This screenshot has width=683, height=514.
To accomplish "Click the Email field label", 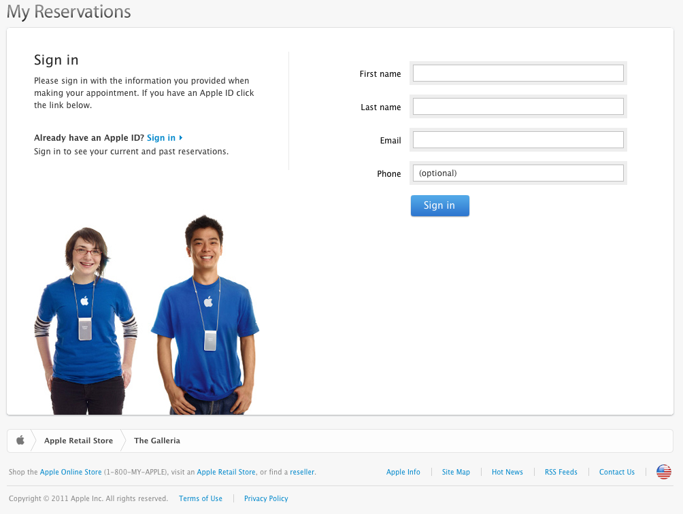I will pos(390,141).
